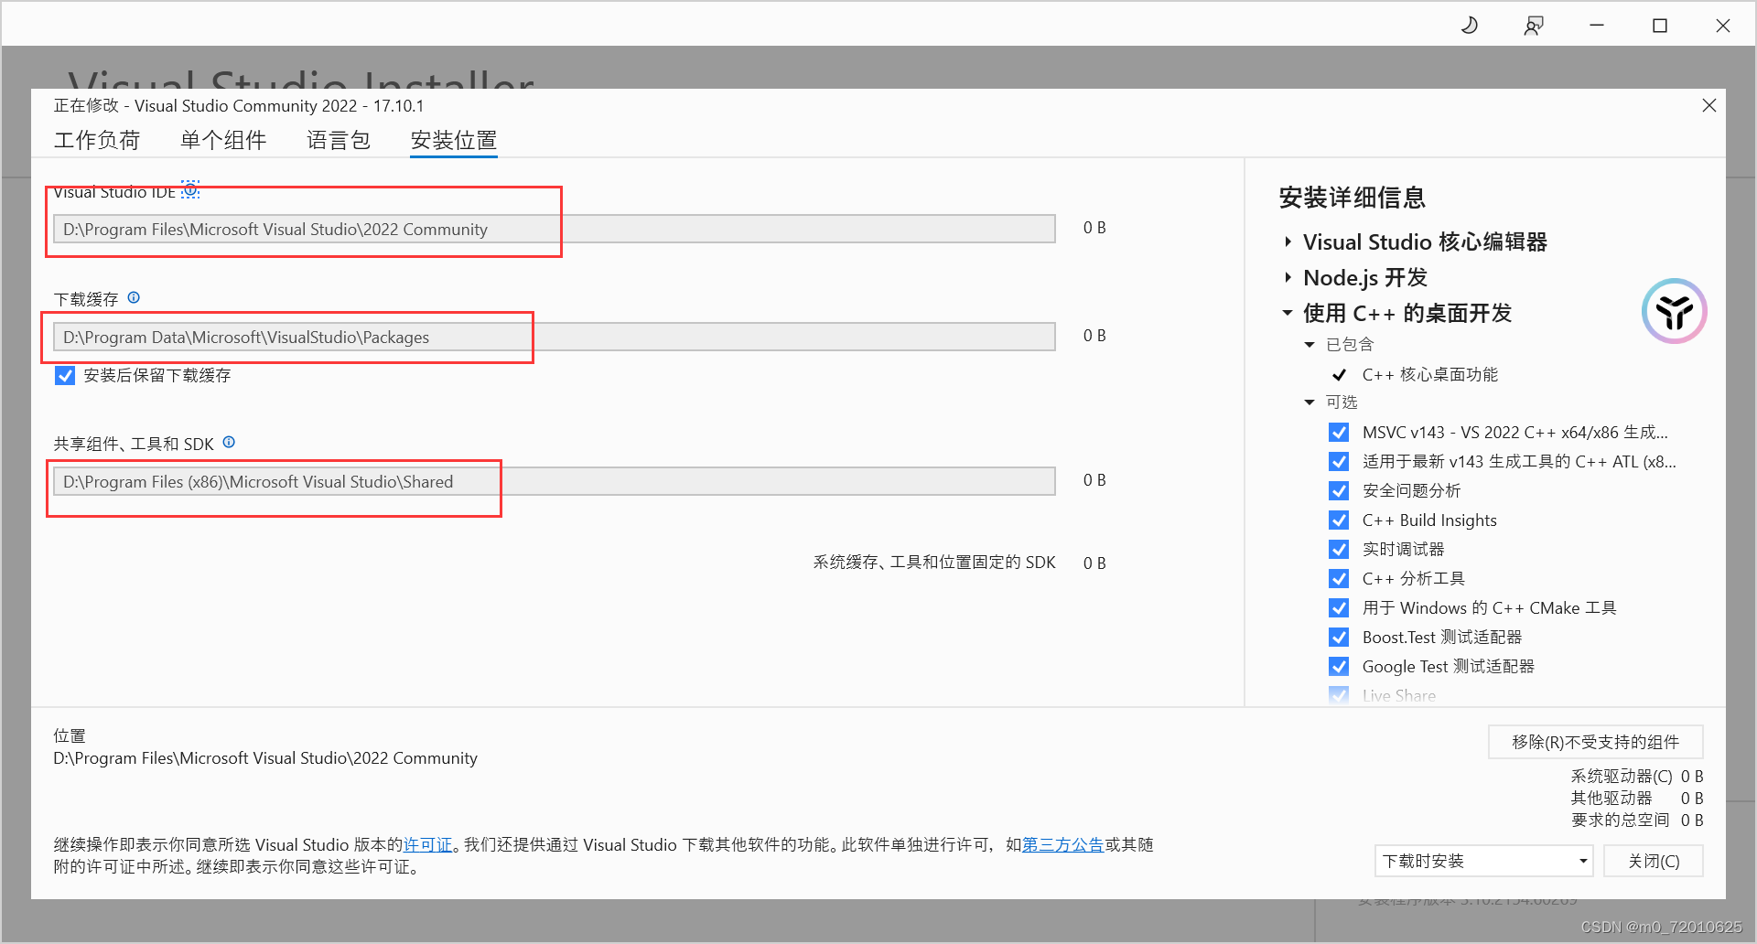Click the info icon beside 下载缓存
The image size is (1757, 944).
pyautogui.click(x=134, y=298)
